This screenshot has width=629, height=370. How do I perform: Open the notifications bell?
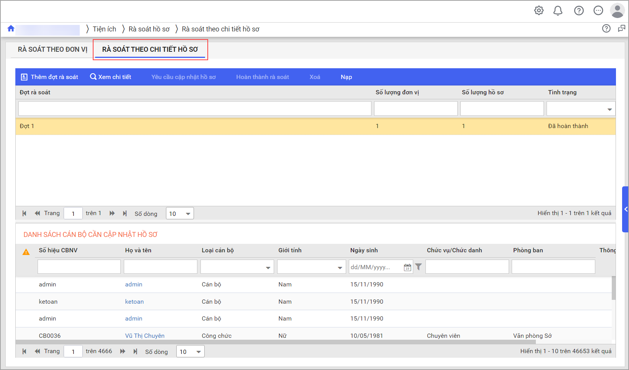(558, 11)
